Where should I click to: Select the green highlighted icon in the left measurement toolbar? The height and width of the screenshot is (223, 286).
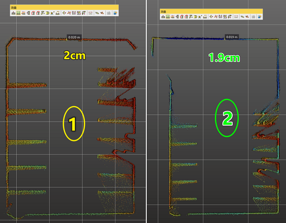[18, 13]
